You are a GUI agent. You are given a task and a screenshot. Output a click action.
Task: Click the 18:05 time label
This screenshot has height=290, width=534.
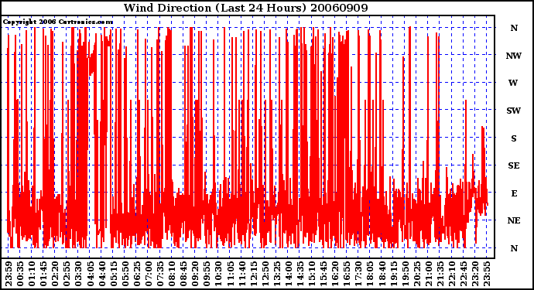coord(371,274)
